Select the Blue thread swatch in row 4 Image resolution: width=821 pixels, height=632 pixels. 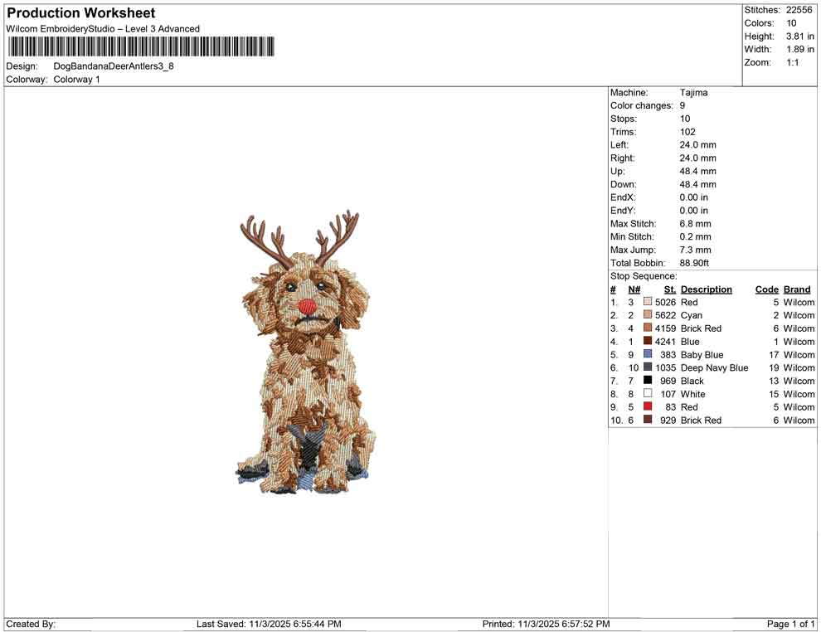647,342
